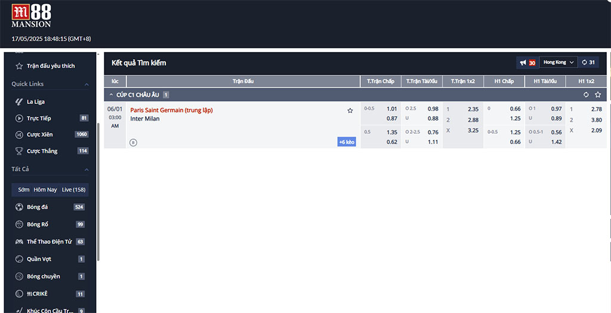Open Trận đấu yêu thích favorites
This screenshot has width=611, height=313.
(50, 66)
